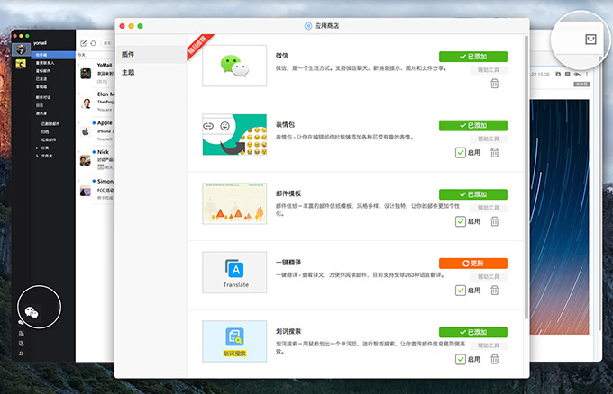Image resolution: width=613 pixels, height=394 pixels.
Task: Remove the 表情包 plugin via trash icon
Action: [495, 153]
